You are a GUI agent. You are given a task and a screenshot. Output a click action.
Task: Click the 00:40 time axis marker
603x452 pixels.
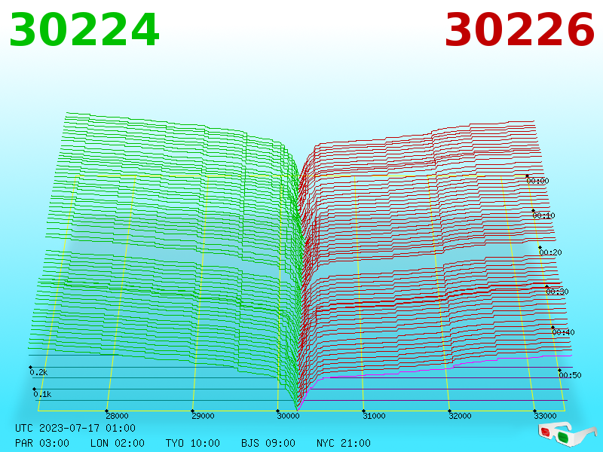pyautogui.click(x=563, y=332)
